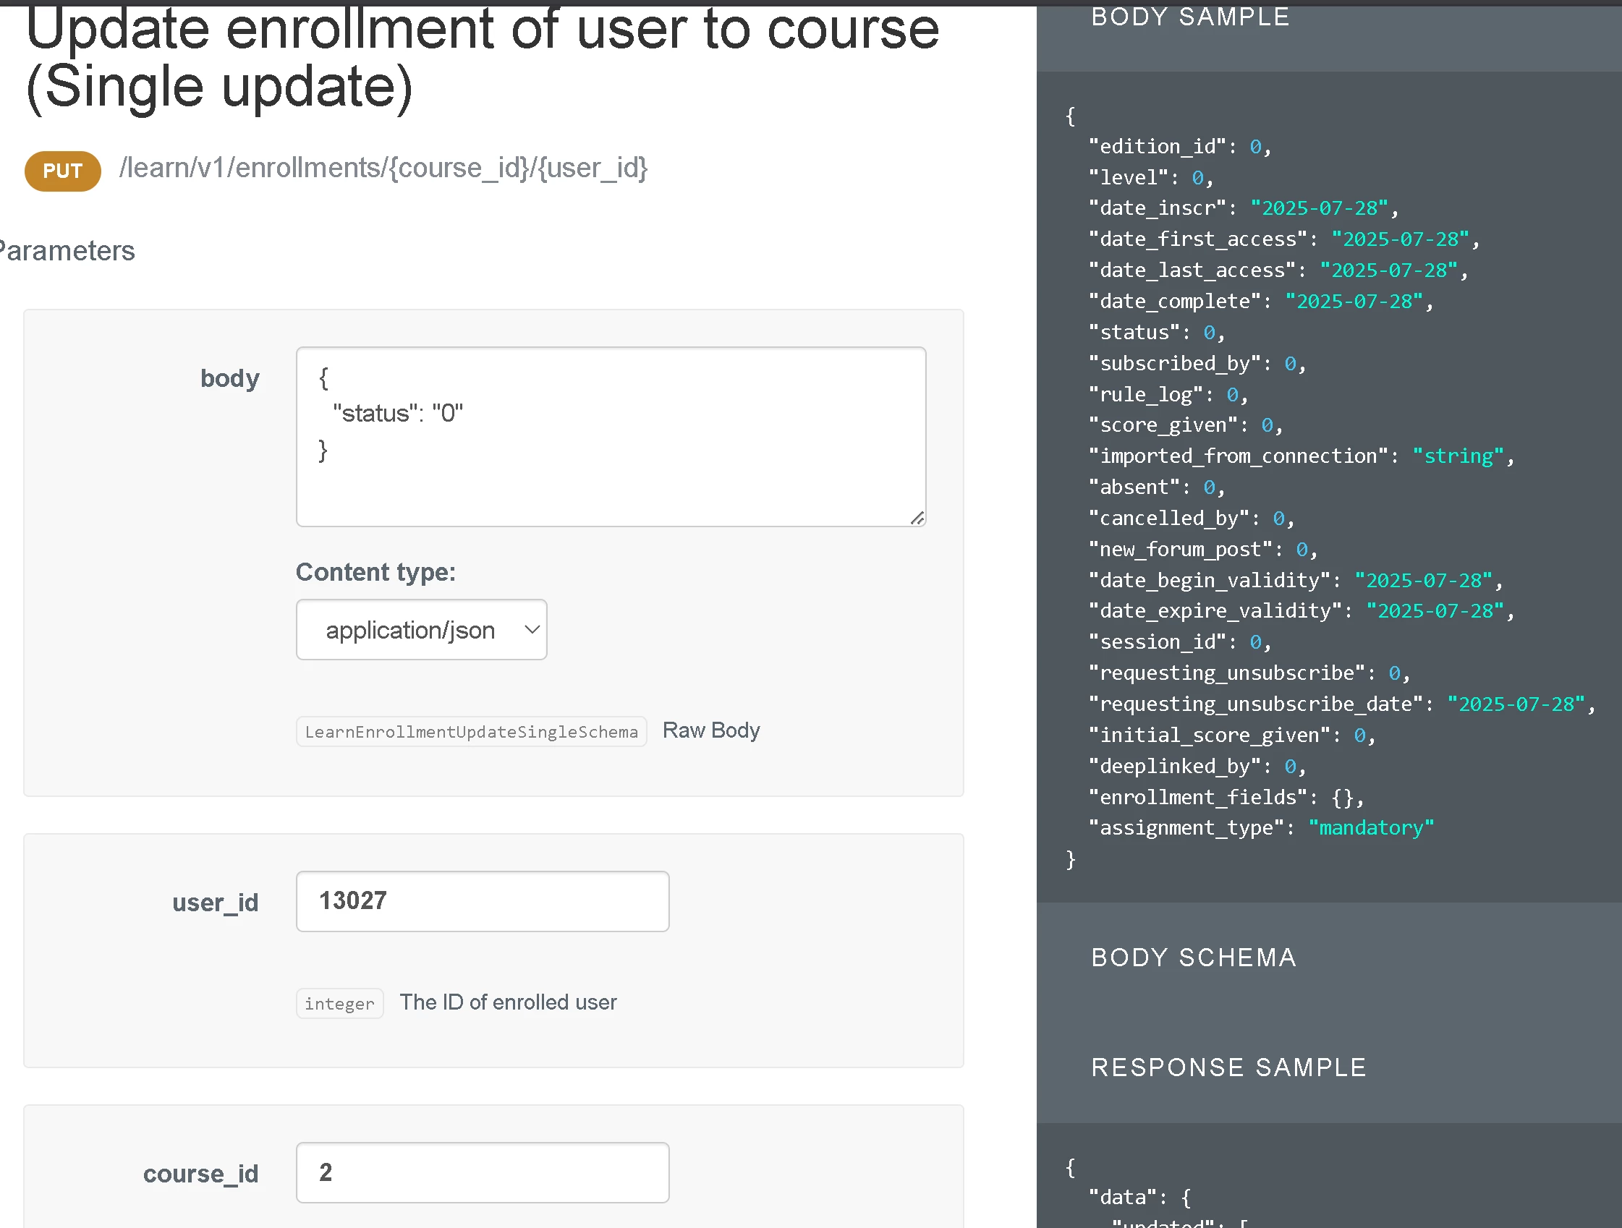This screenshot has width=1622, height=1228.
Task: Click the RESPONSE SAMPLE heading
Action: coord(1228,1067)
